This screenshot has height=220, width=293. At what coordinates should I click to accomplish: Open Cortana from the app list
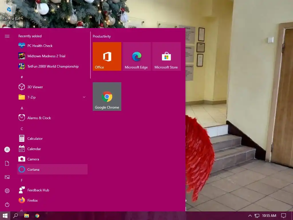52,169
